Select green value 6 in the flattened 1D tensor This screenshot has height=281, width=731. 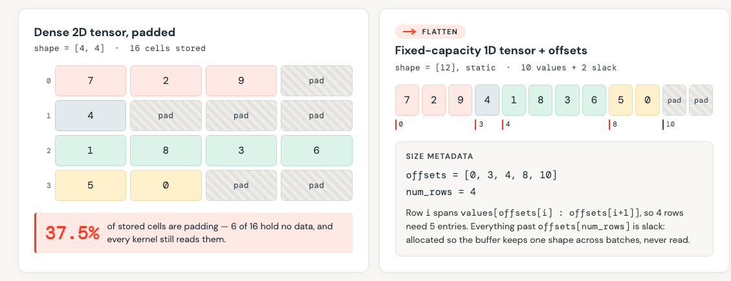594,100
